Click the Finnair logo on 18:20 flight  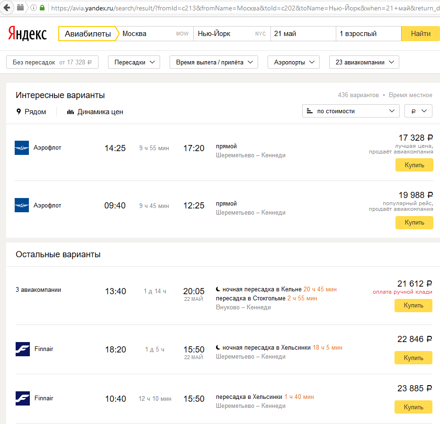tap(23, 349)
